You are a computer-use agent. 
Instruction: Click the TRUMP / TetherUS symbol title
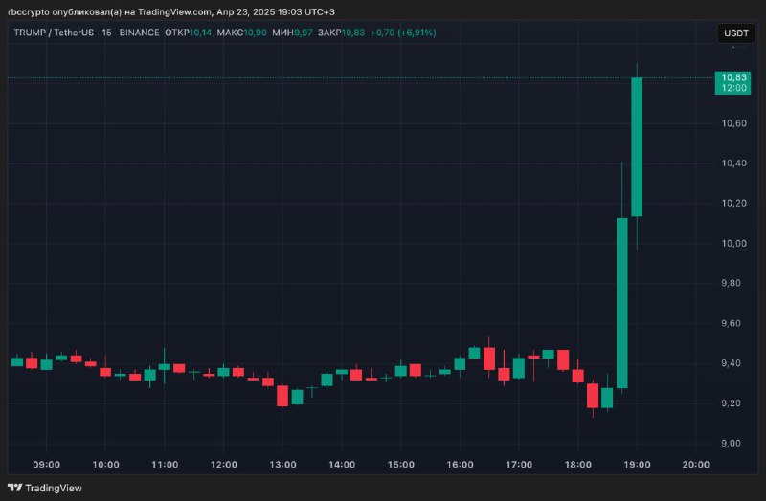click(54, 33)
